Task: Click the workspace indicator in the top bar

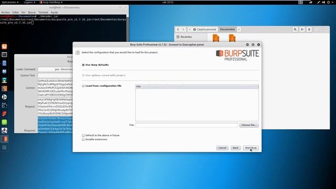Action: tap(301, 2)
